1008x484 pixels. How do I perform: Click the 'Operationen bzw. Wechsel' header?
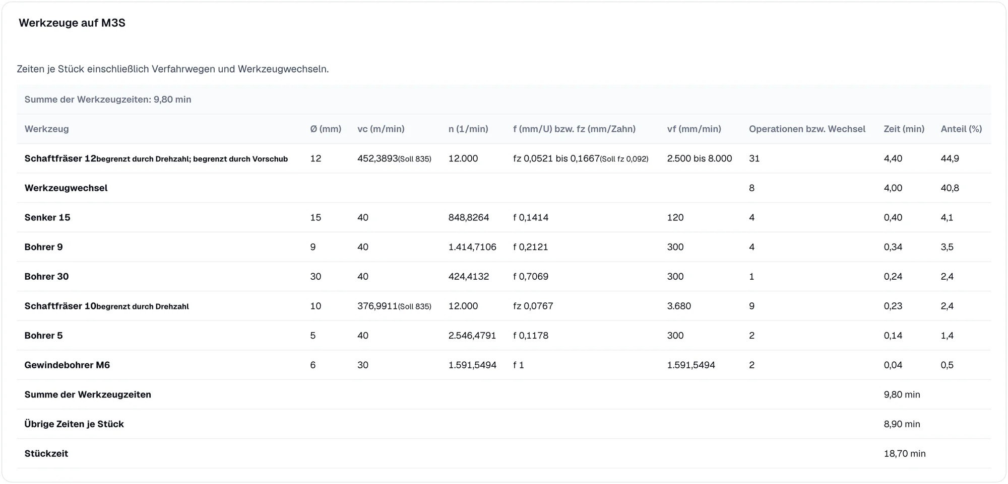[x=807, y=129]
